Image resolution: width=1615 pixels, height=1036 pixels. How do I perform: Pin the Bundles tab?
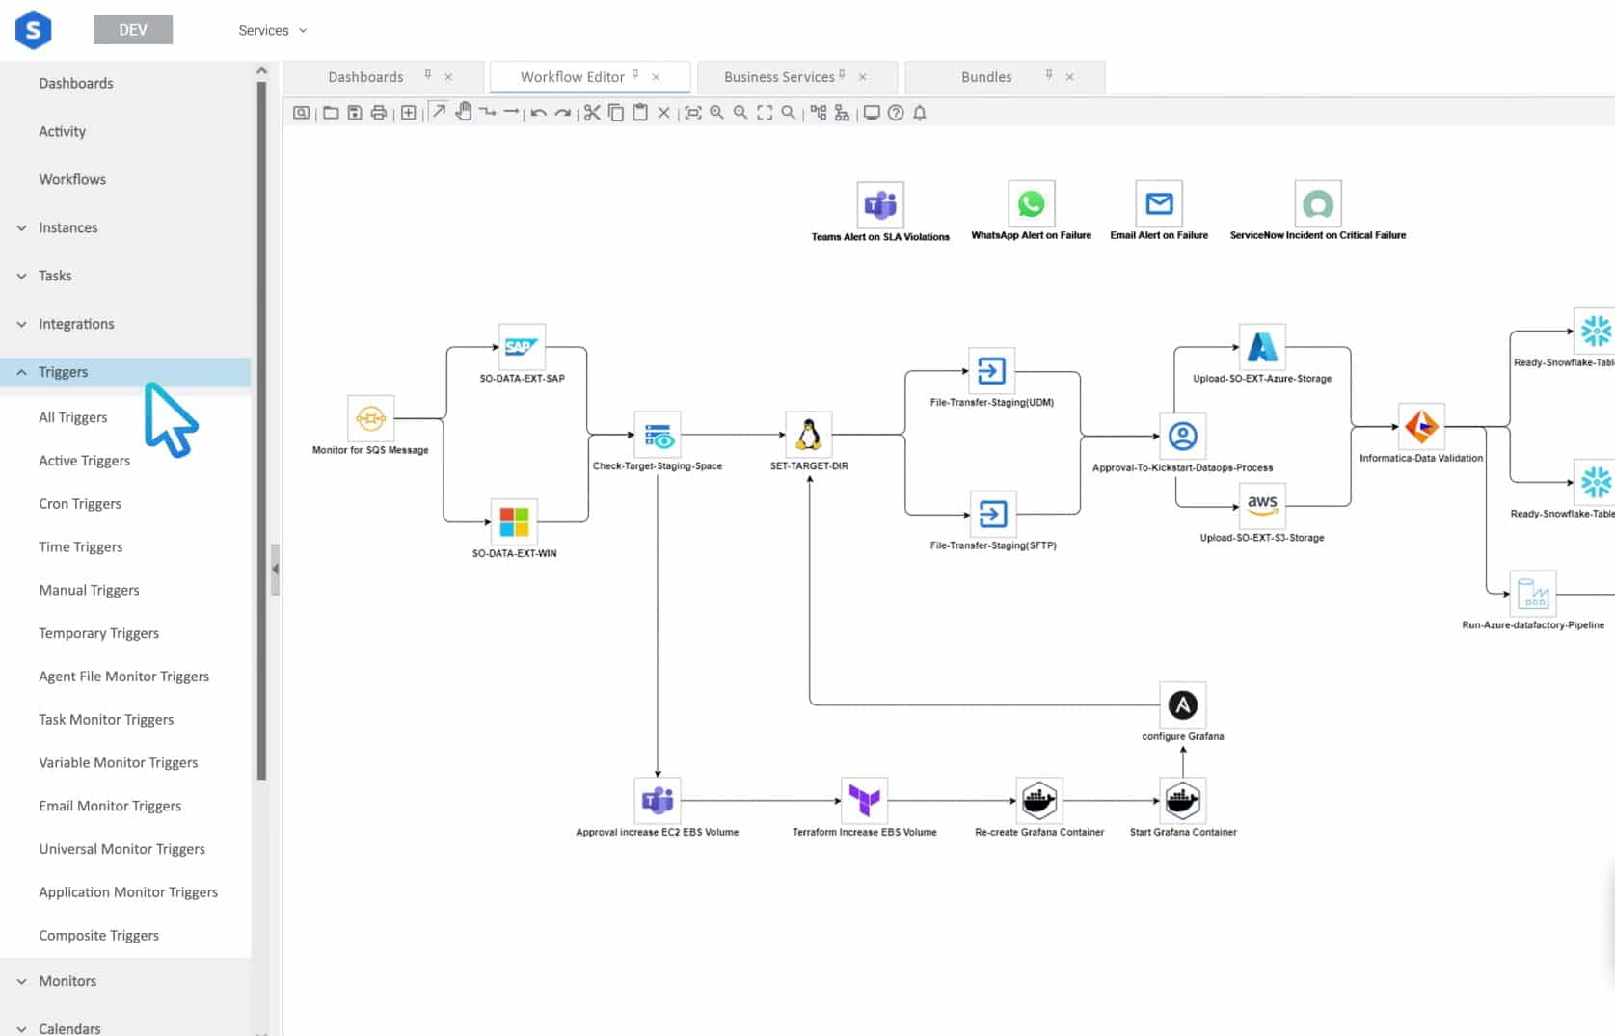click(1049, 74)
